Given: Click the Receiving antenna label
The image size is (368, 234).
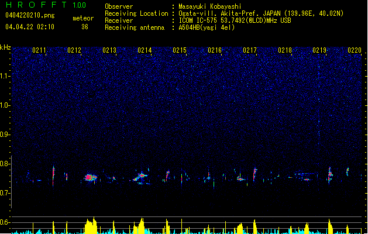Looking at the screenshot, I should click(135, 27).
